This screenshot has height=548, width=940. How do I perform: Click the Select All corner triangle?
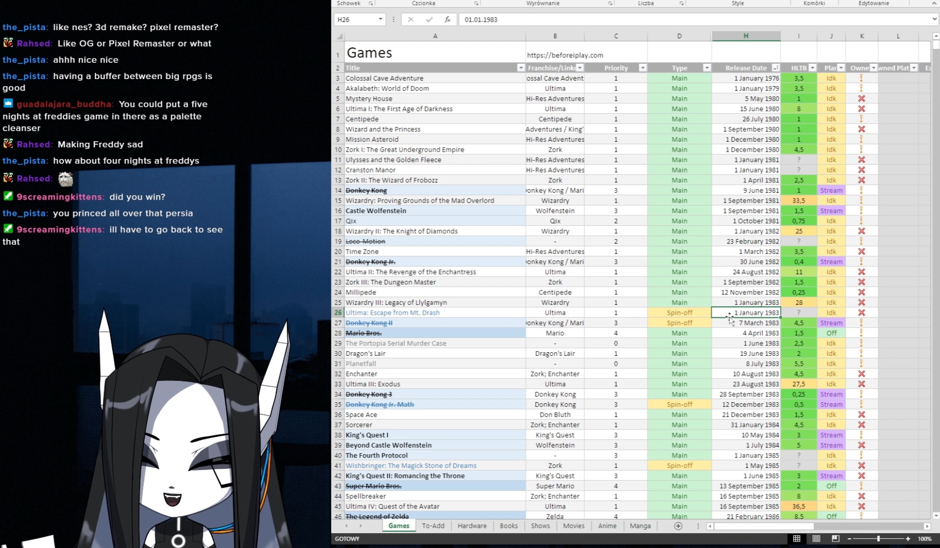[x=340, y=37]
